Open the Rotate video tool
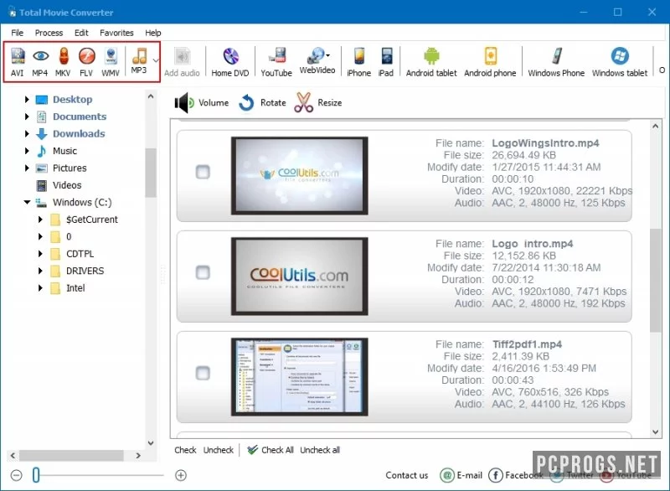Image resolution: width=670 pixels, height=491 pixels. click(x=262, y=103)
